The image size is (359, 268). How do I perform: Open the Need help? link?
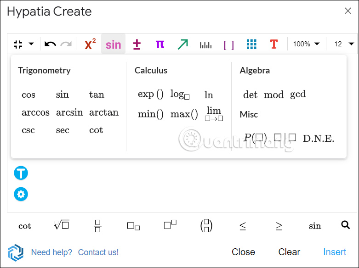[x=51, y=252]
